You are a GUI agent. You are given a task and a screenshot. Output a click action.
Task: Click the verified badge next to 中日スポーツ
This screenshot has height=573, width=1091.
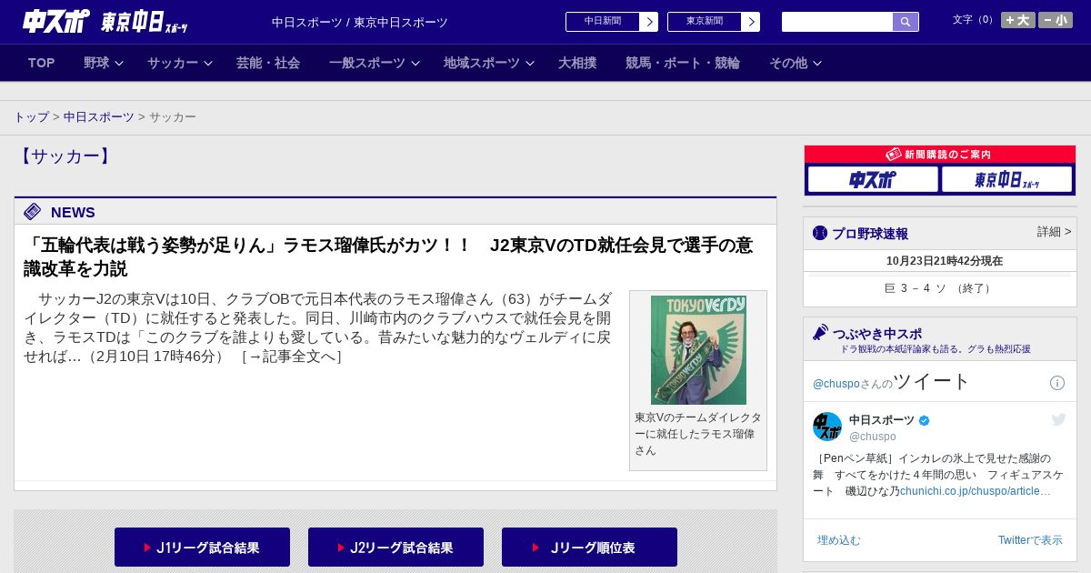[925, 420]
